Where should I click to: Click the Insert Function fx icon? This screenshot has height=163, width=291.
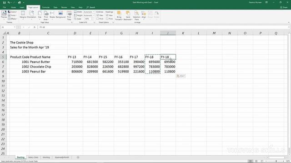(35, 27)
